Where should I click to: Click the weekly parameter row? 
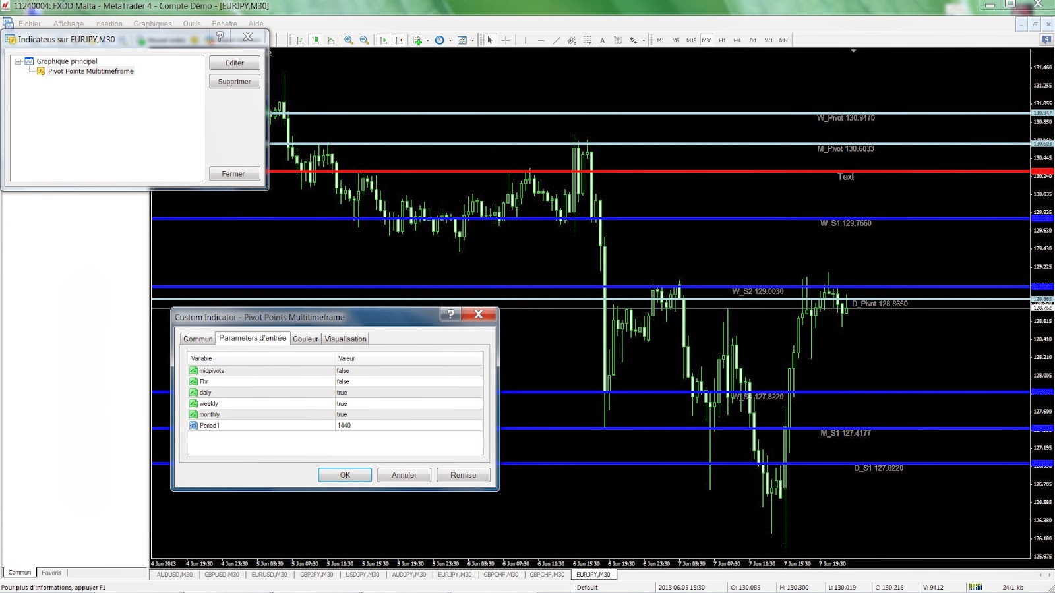[x=335, y=404]
